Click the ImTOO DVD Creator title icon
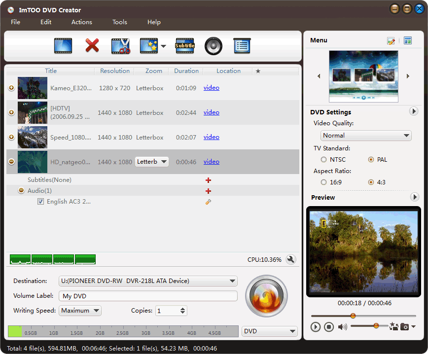 [11, 10]
